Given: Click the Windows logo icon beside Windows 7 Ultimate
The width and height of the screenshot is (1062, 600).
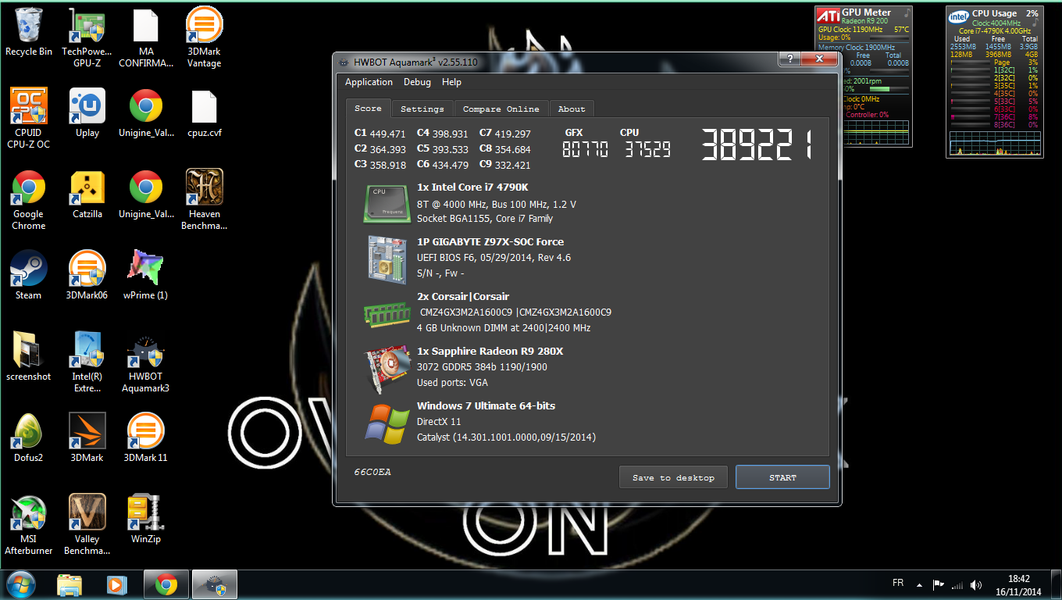Looking at the screenshot, I should [x=387, y=424].
